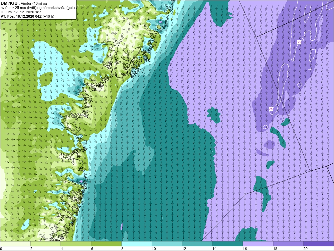Click the 18-20 m/s purple legend swatch
The image size is (334, 251).
(288, 244)
